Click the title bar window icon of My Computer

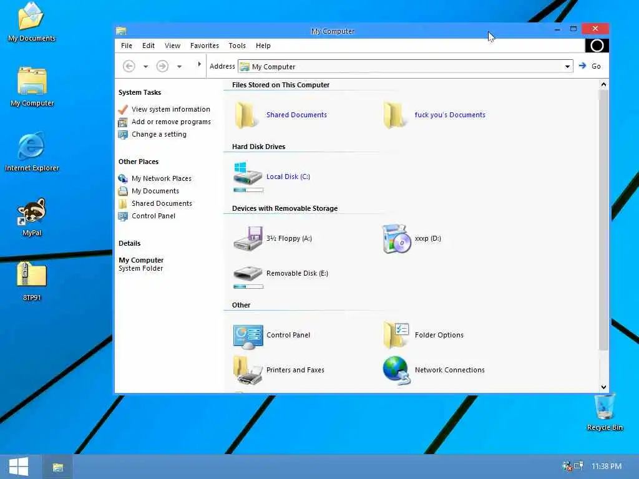click(x=121, y=31)
